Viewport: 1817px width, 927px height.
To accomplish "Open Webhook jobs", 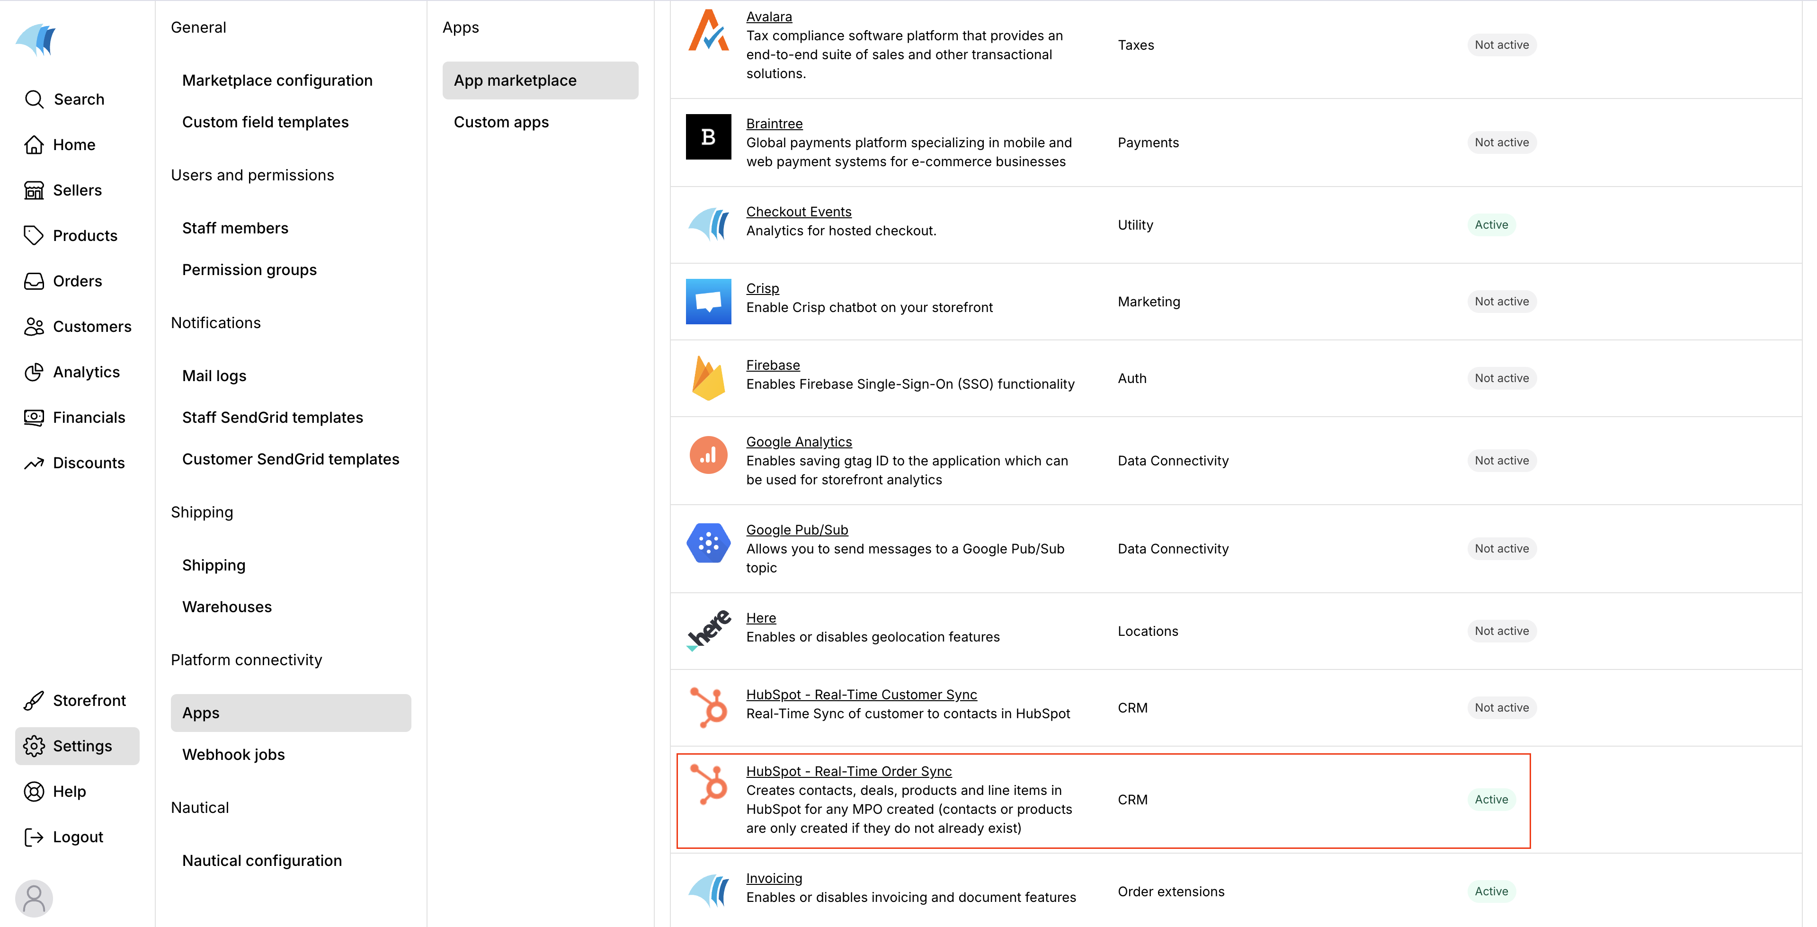I will (x=233, y=754).
